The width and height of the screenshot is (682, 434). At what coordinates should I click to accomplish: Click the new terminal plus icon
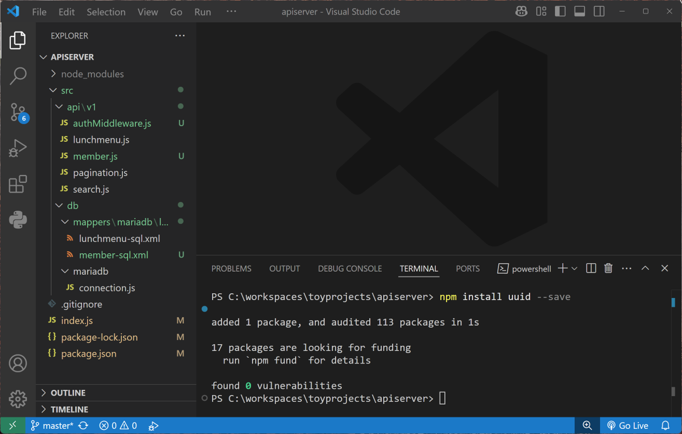[563, 268]
